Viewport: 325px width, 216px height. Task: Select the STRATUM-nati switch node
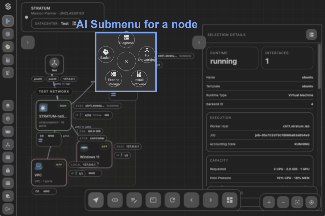(x=53, y=115)
